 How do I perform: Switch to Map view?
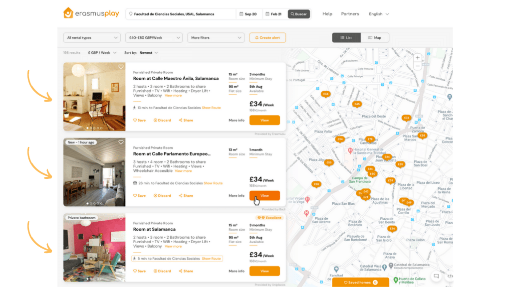[374, 37]
